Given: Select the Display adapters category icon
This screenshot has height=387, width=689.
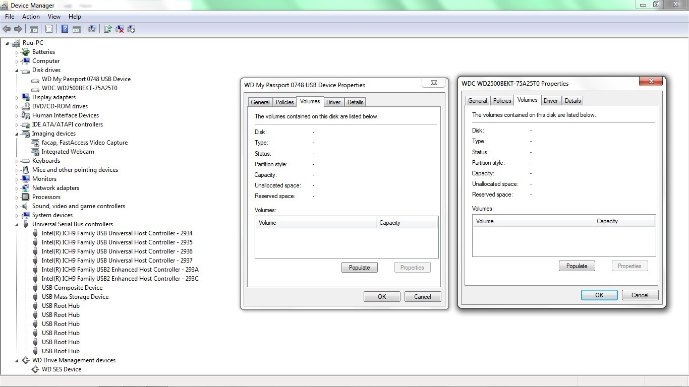Looking at the screenshot, I should (x=26, y=97).
